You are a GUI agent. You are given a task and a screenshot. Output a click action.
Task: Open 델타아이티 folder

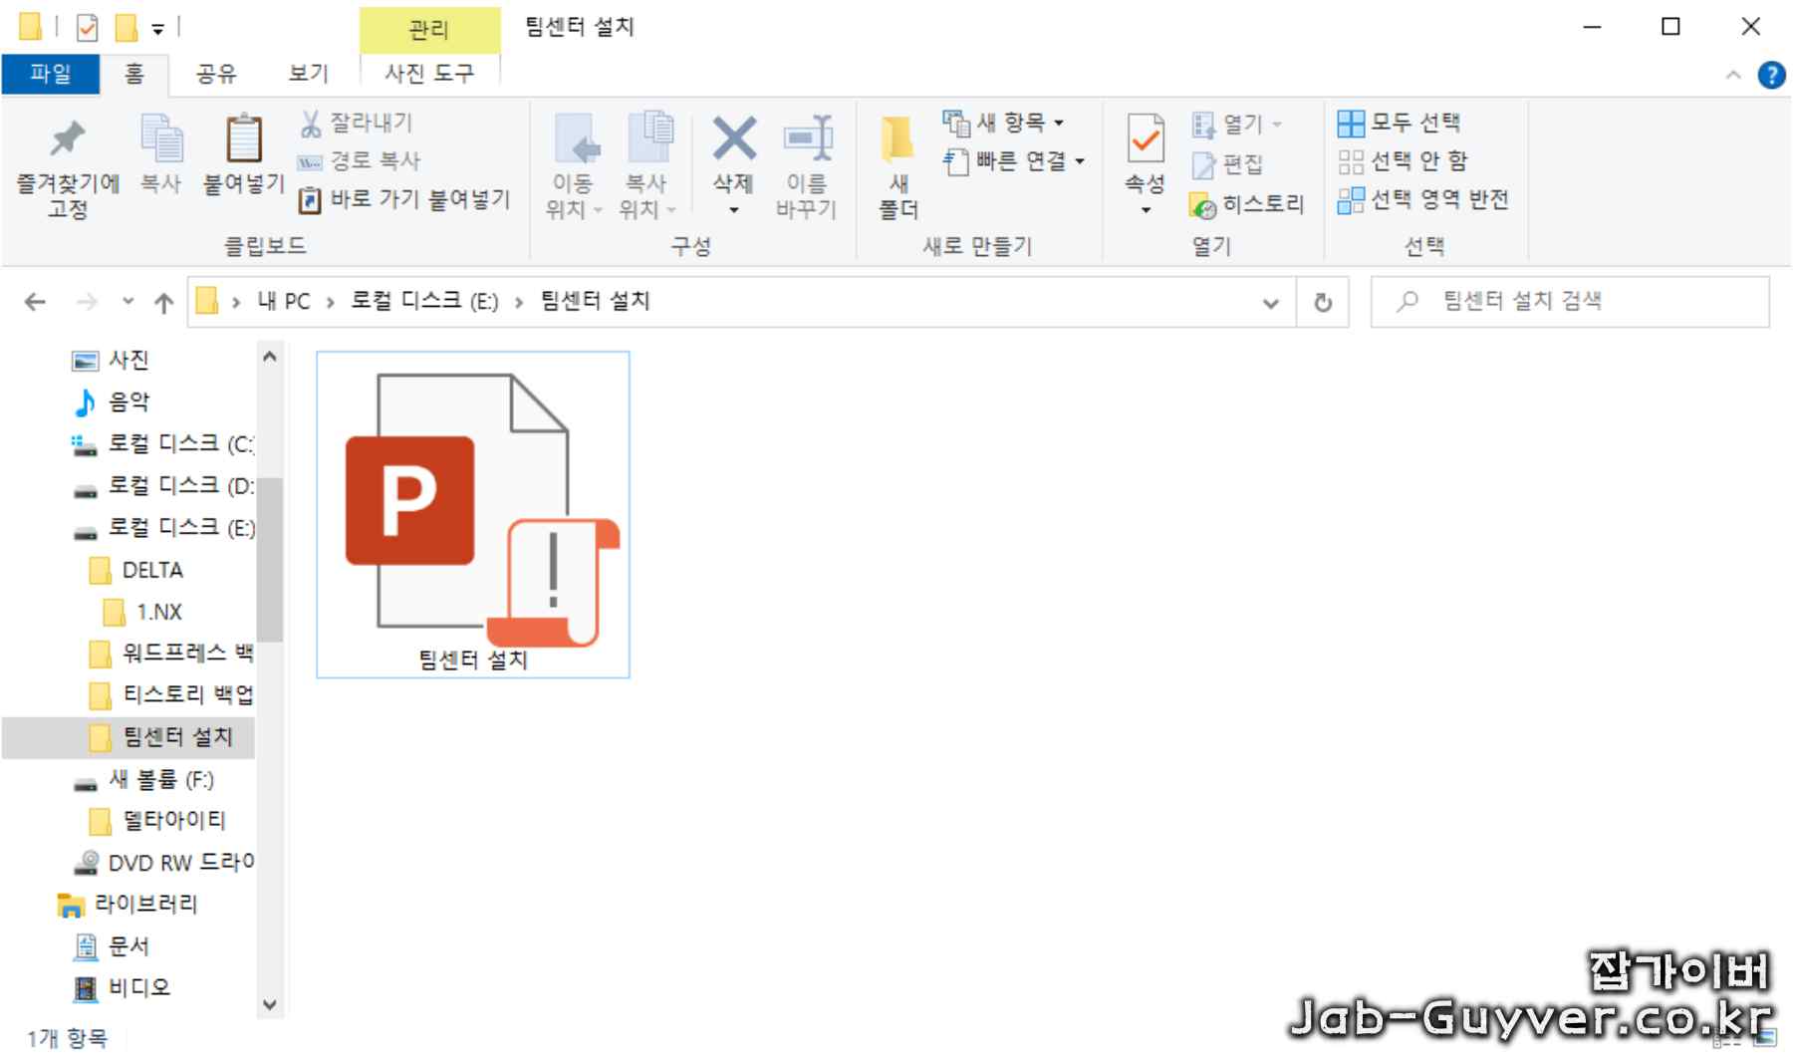click(x=157, y=820)
